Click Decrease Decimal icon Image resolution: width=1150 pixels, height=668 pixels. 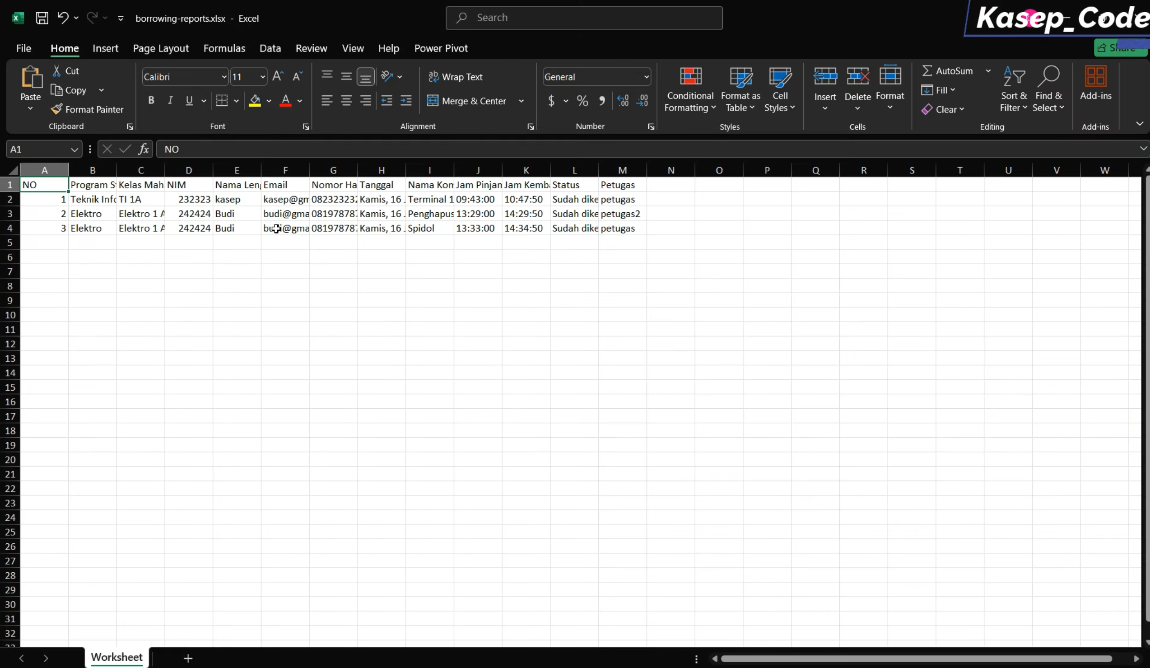click(642, 100)
